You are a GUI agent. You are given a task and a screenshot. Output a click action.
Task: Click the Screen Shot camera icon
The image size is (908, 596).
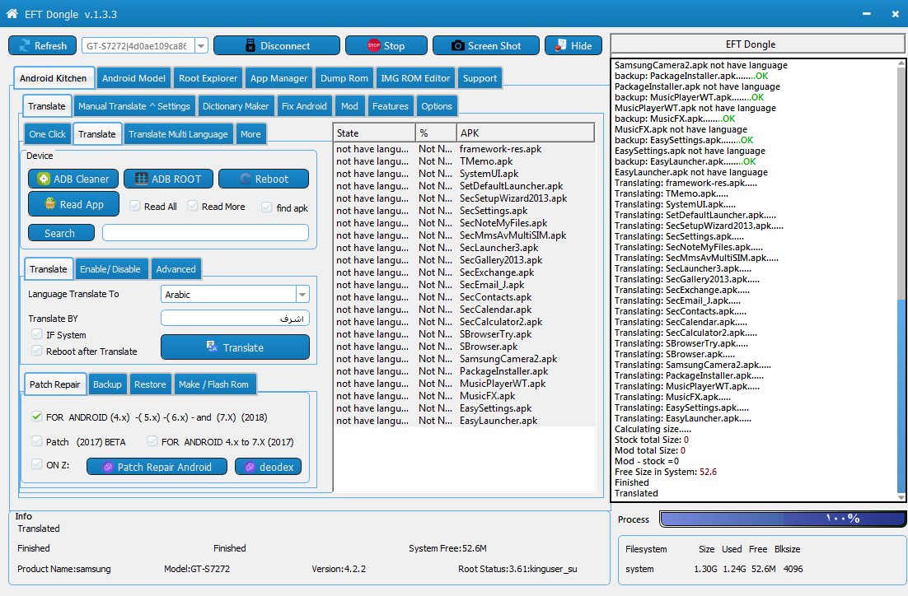tap(458, 45)
